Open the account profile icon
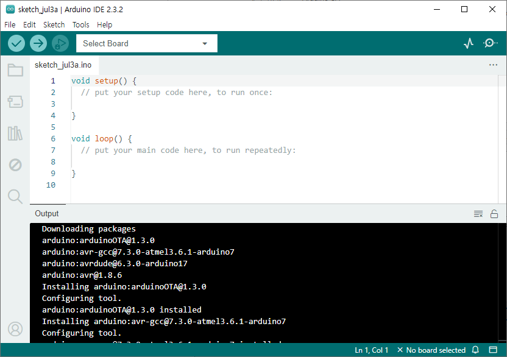Screen dimensions: 507x357 [15, 329]
